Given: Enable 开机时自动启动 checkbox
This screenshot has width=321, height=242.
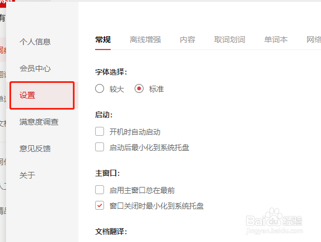Looking at the screenshot, I should point(100,131).
